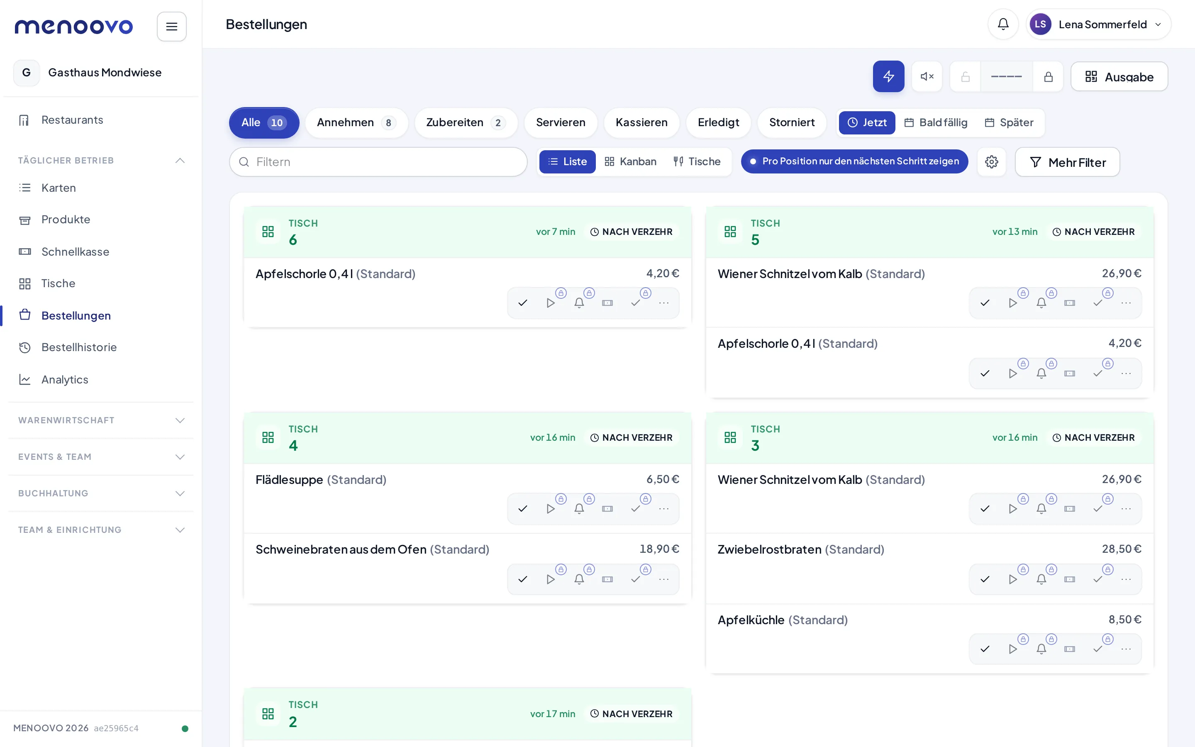Image resolution: width=1195 pixels, height=747 pixels.
Task: Open the notifications bell
Action: pos(1003,24)
